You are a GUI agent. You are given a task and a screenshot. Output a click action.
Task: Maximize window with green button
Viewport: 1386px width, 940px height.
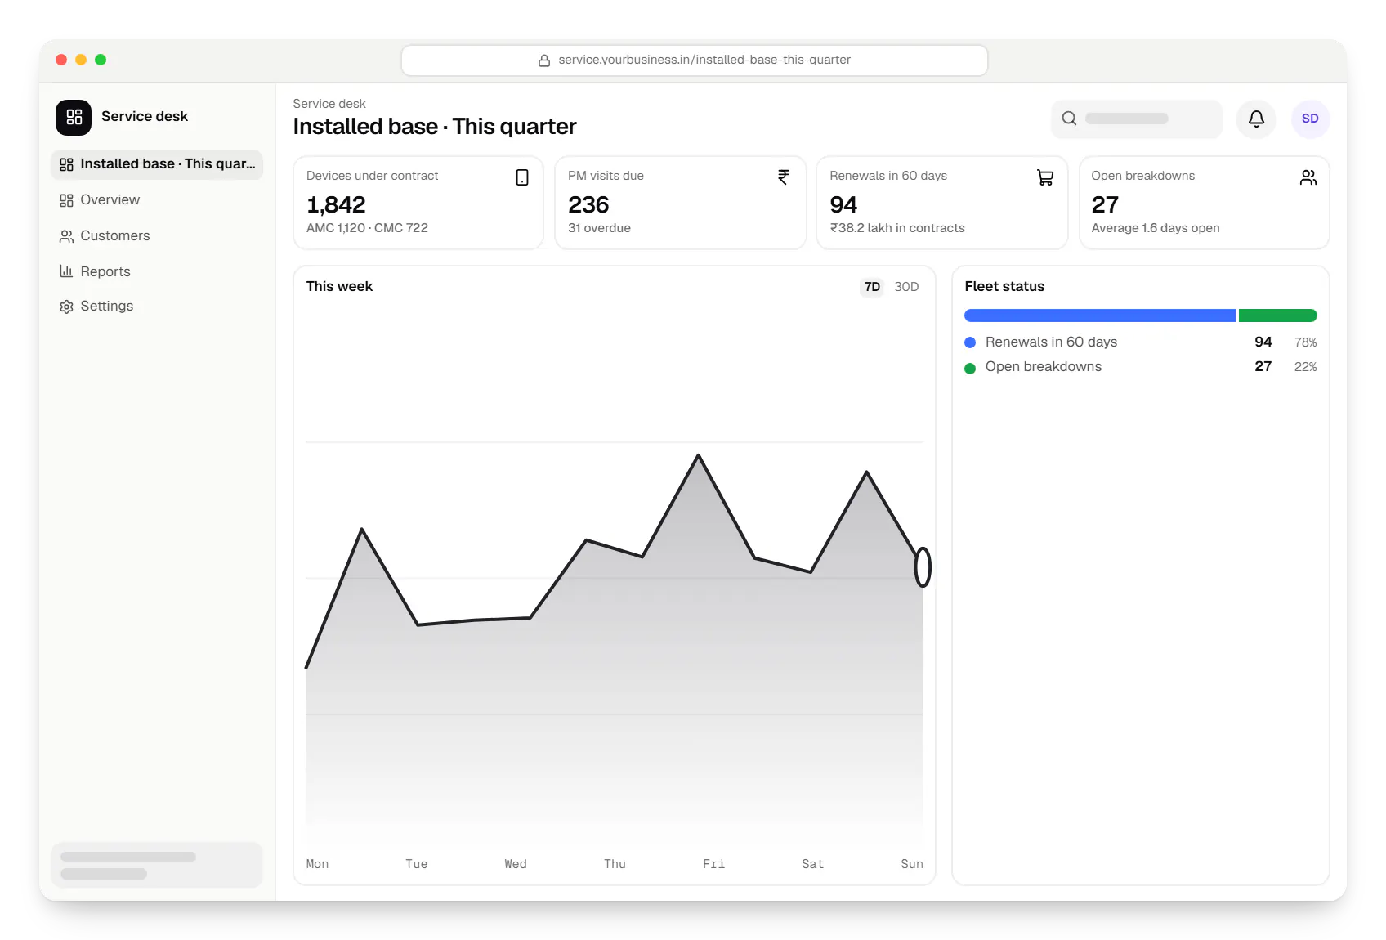(x=101, y=60)
